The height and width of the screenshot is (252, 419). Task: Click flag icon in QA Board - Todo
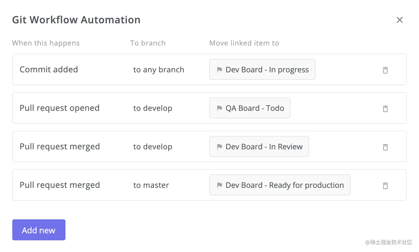[219, 108]
